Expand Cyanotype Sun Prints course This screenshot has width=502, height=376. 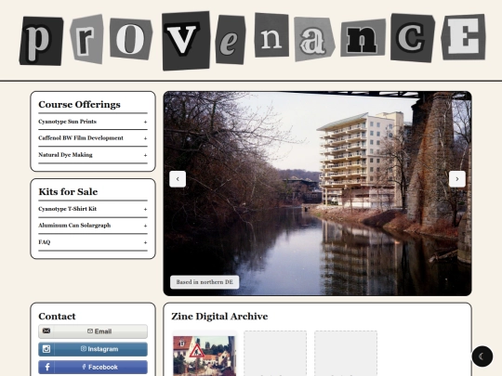click(x=93, y=122)
